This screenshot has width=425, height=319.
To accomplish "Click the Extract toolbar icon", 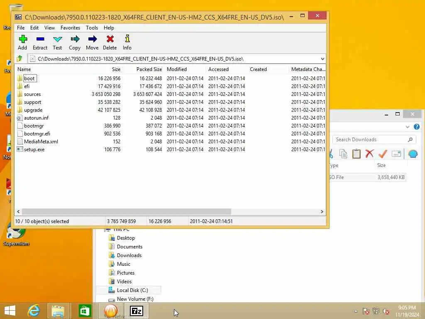I will coord(40,42).
